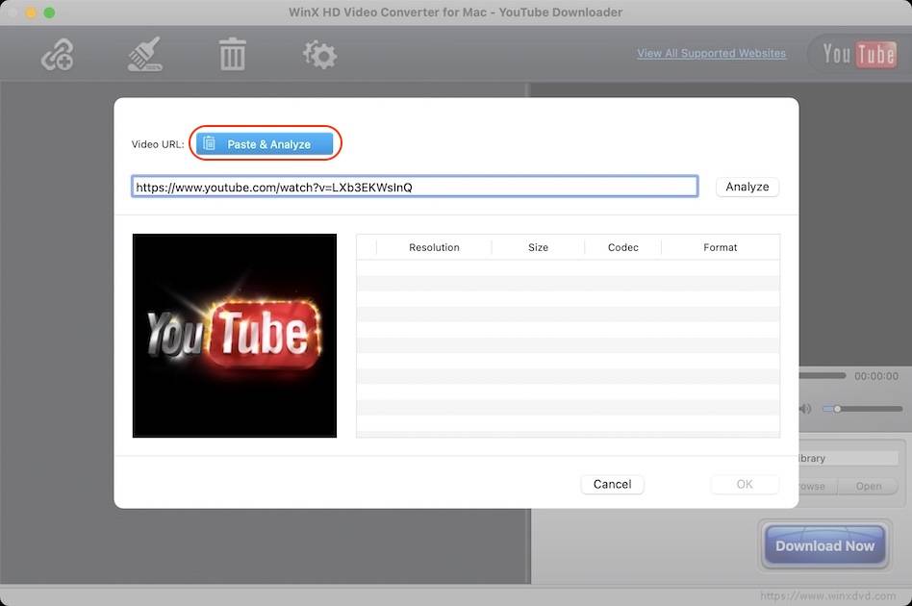This screenshot has height=606, width=912.
Task: Click the Video URL input field
Action: (x=415, y=187)
